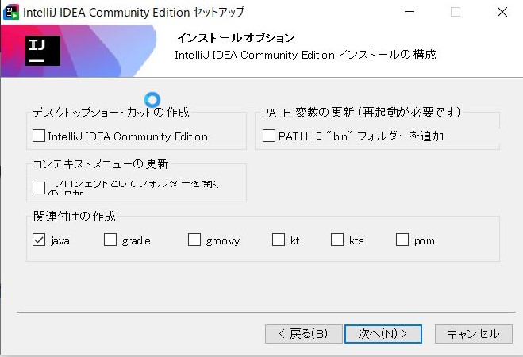Screen dimensions: 523x357
Task: Go back with the 戻る(B) button
Action: pos(303,334)
